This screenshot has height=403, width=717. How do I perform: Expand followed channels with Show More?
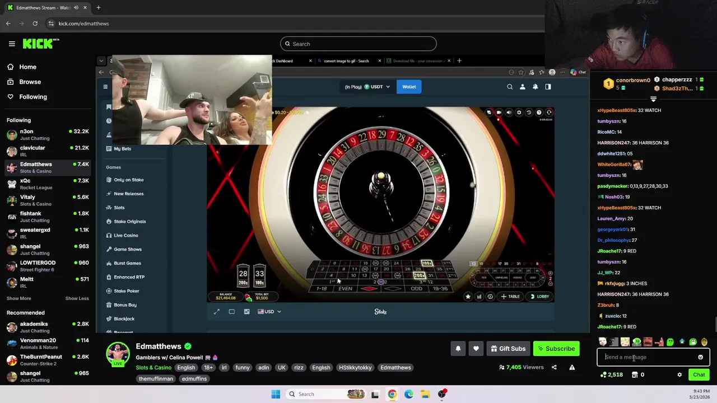(x=19, y=298)
